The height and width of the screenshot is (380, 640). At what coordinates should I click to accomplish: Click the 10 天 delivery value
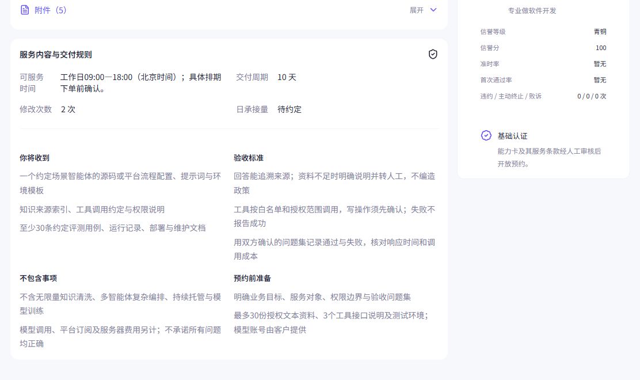pos(287,77)
